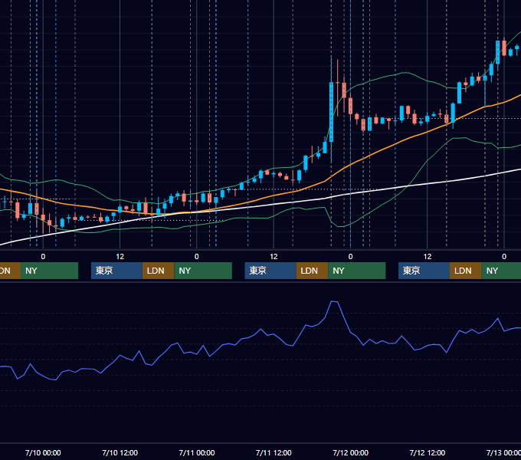The height and width of the screenshot is (460, 521).
Task: Select the 7/12 LDN session block
Action: (x=466, y=271)
